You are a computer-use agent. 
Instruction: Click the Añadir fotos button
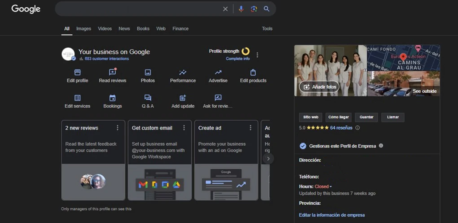319,87
